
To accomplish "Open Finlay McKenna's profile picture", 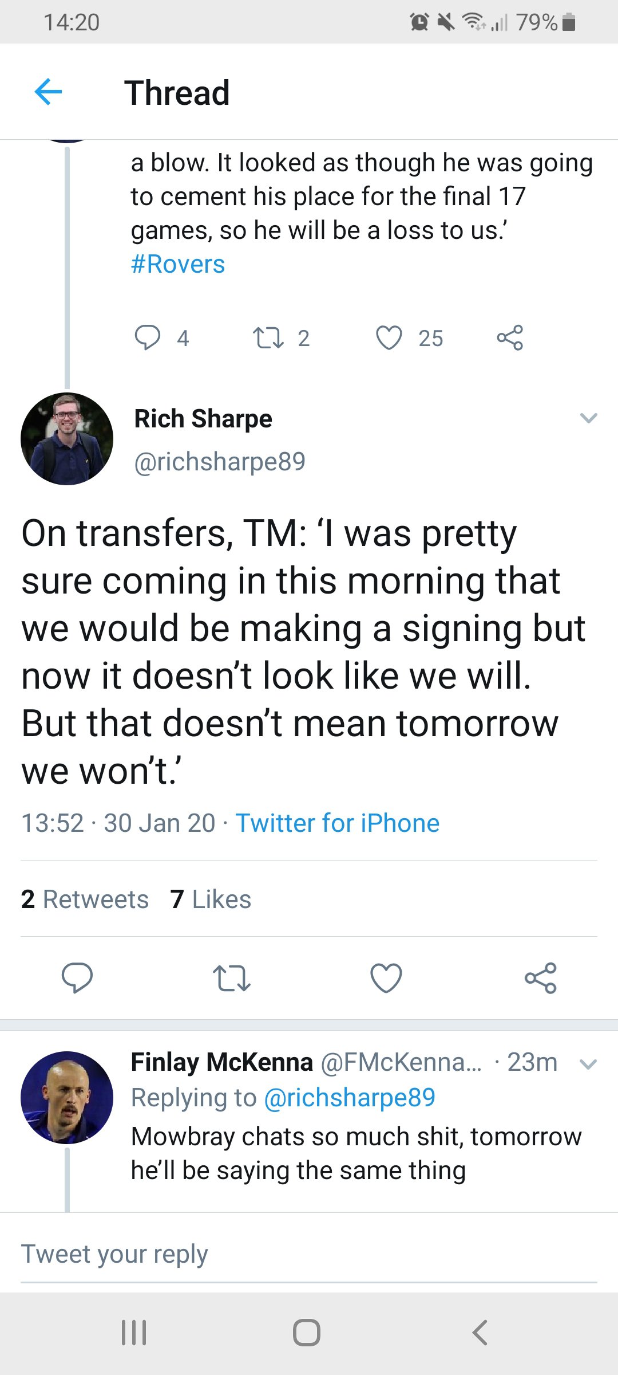I will point(67,1098).
